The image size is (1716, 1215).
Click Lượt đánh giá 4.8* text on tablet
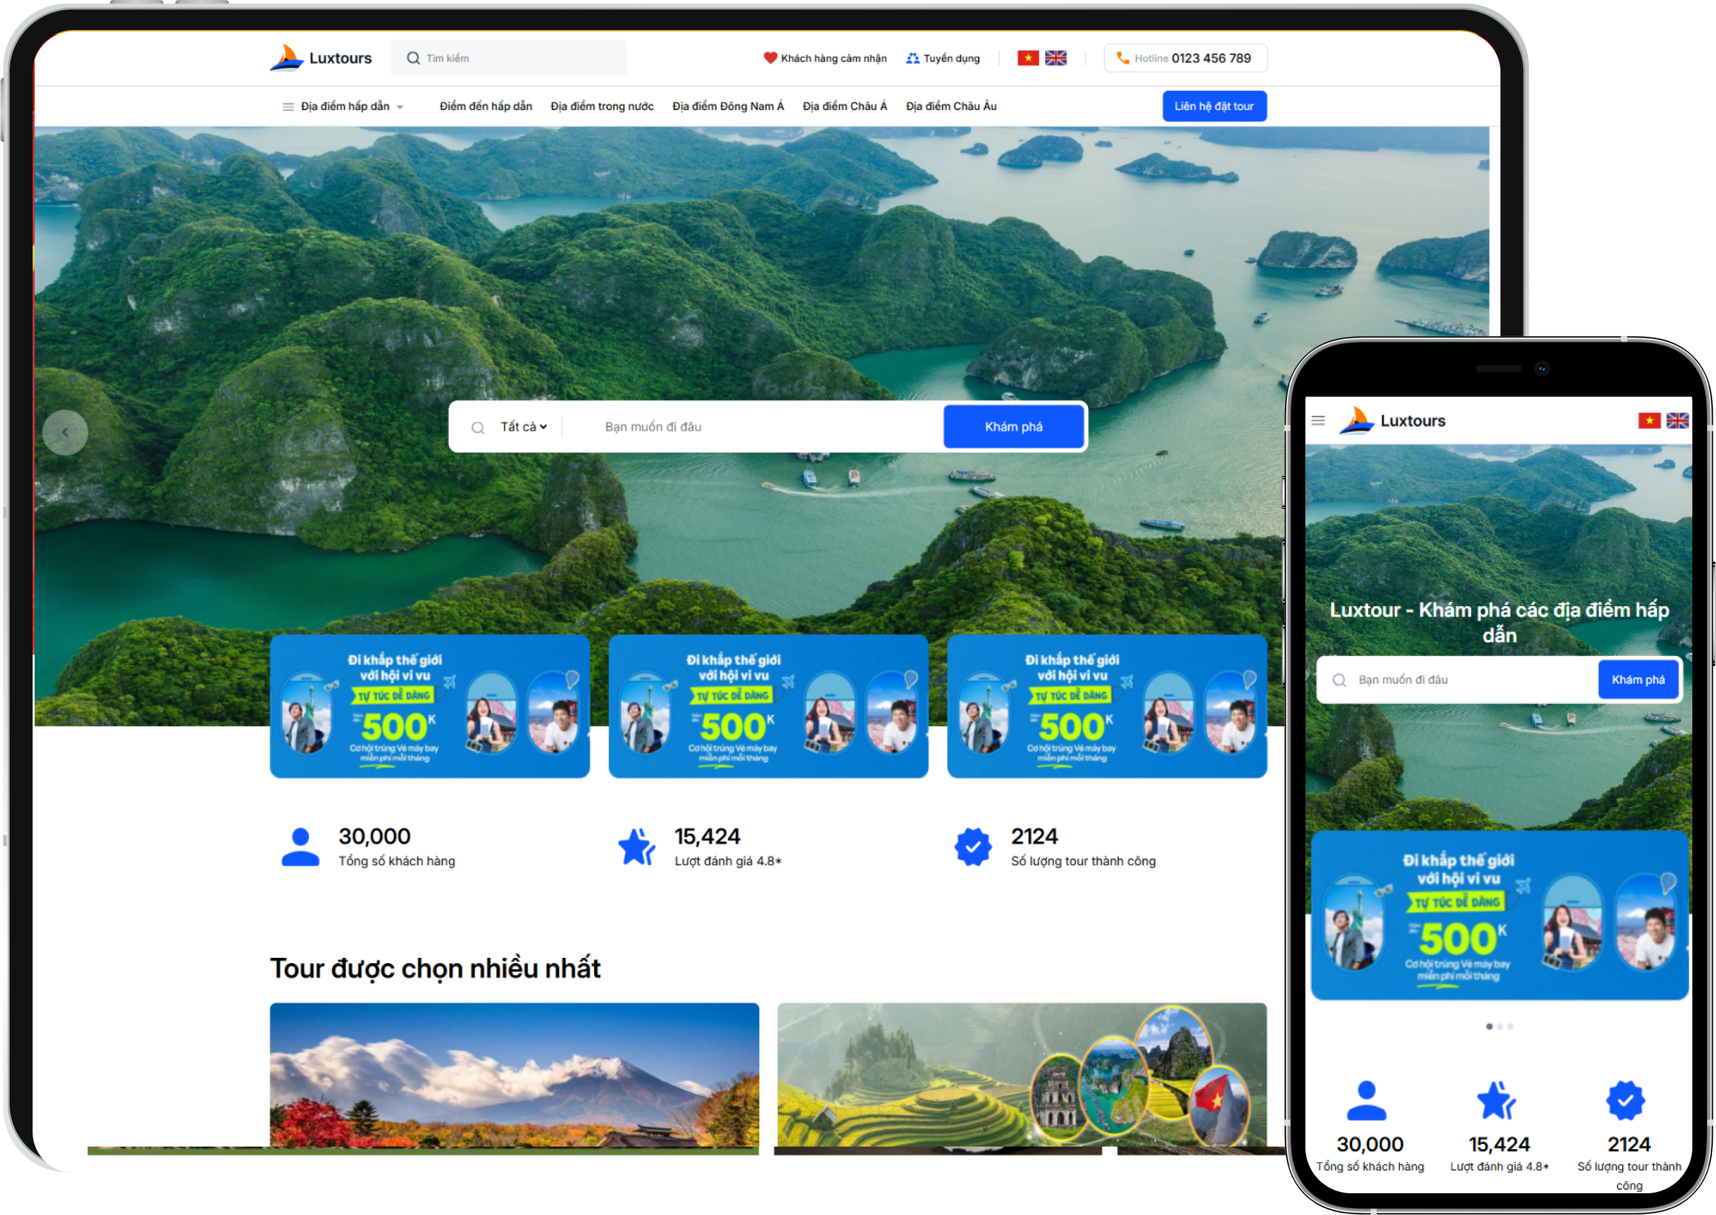click(727, 861)
